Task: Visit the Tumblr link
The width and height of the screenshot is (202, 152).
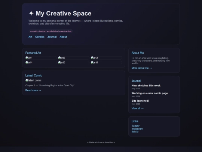Action: point(135,126)
